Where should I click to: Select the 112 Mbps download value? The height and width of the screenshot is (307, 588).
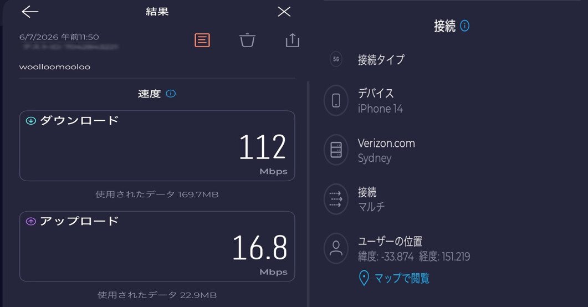pyautogui.click(x=263, y=147)
